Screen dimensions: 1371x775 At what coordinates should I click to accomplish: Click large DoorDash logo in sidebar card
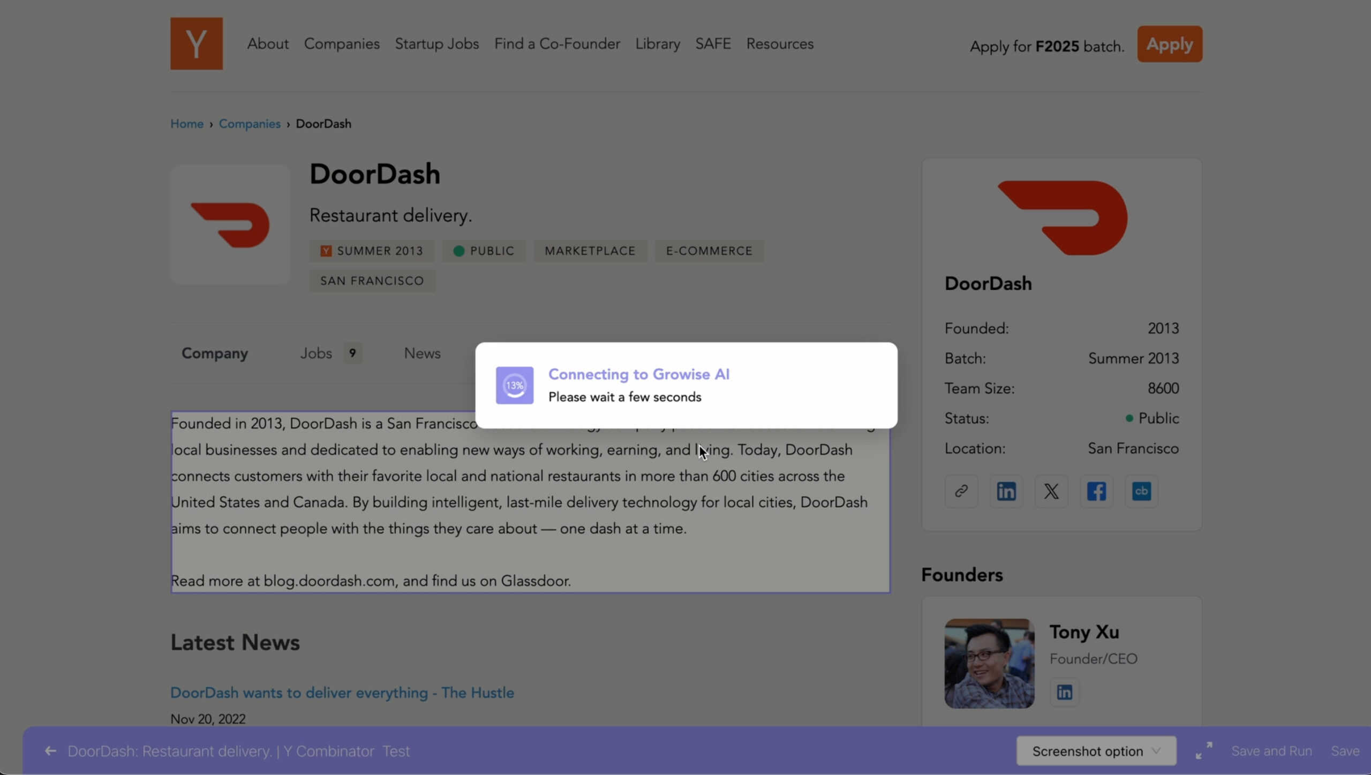[x=1062, y=217]
